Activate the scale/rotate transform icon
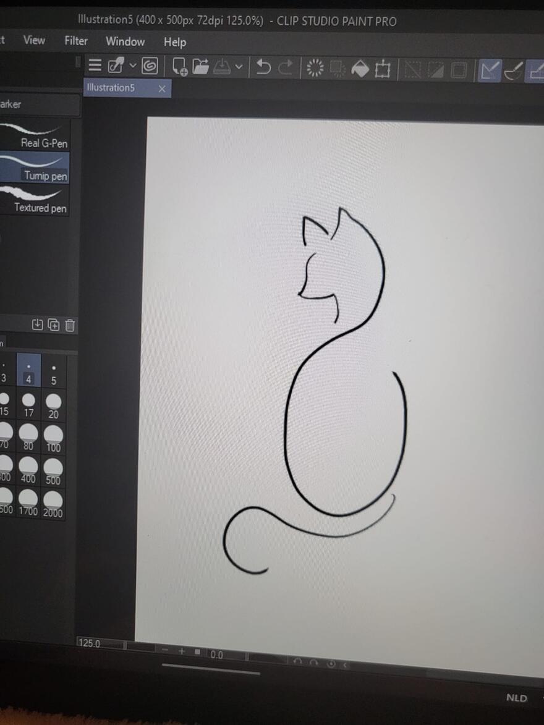This screenshot has width=544, height=725. (x=383, y=70)
